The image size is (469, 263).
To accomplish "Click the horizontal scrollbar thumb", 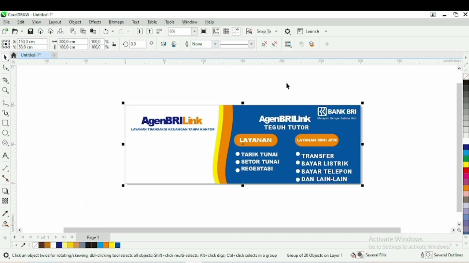I will coord(232,230).
